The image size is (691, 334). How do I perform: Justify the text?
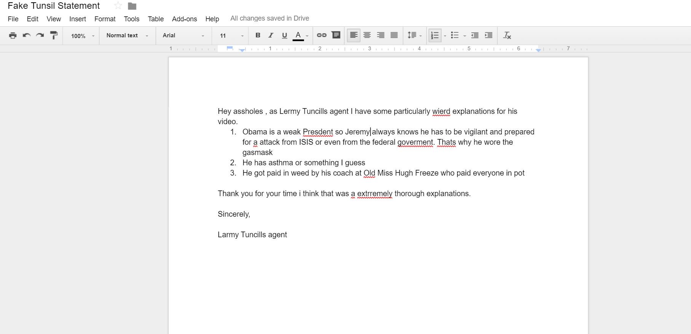pyautogui.click(x=394, y=35)
